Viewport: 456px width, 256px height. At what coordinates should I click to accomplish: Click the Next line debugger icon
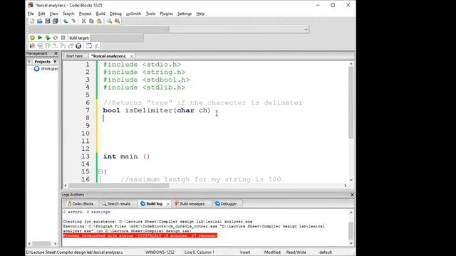pyautogui.click(x=48, y=46)
